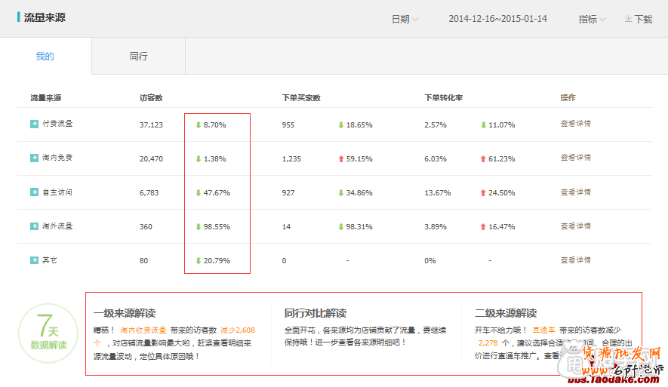This screenshot has height=387, width=668.
Task: Click the 下单转化率 column header
Action: [444, 98]
